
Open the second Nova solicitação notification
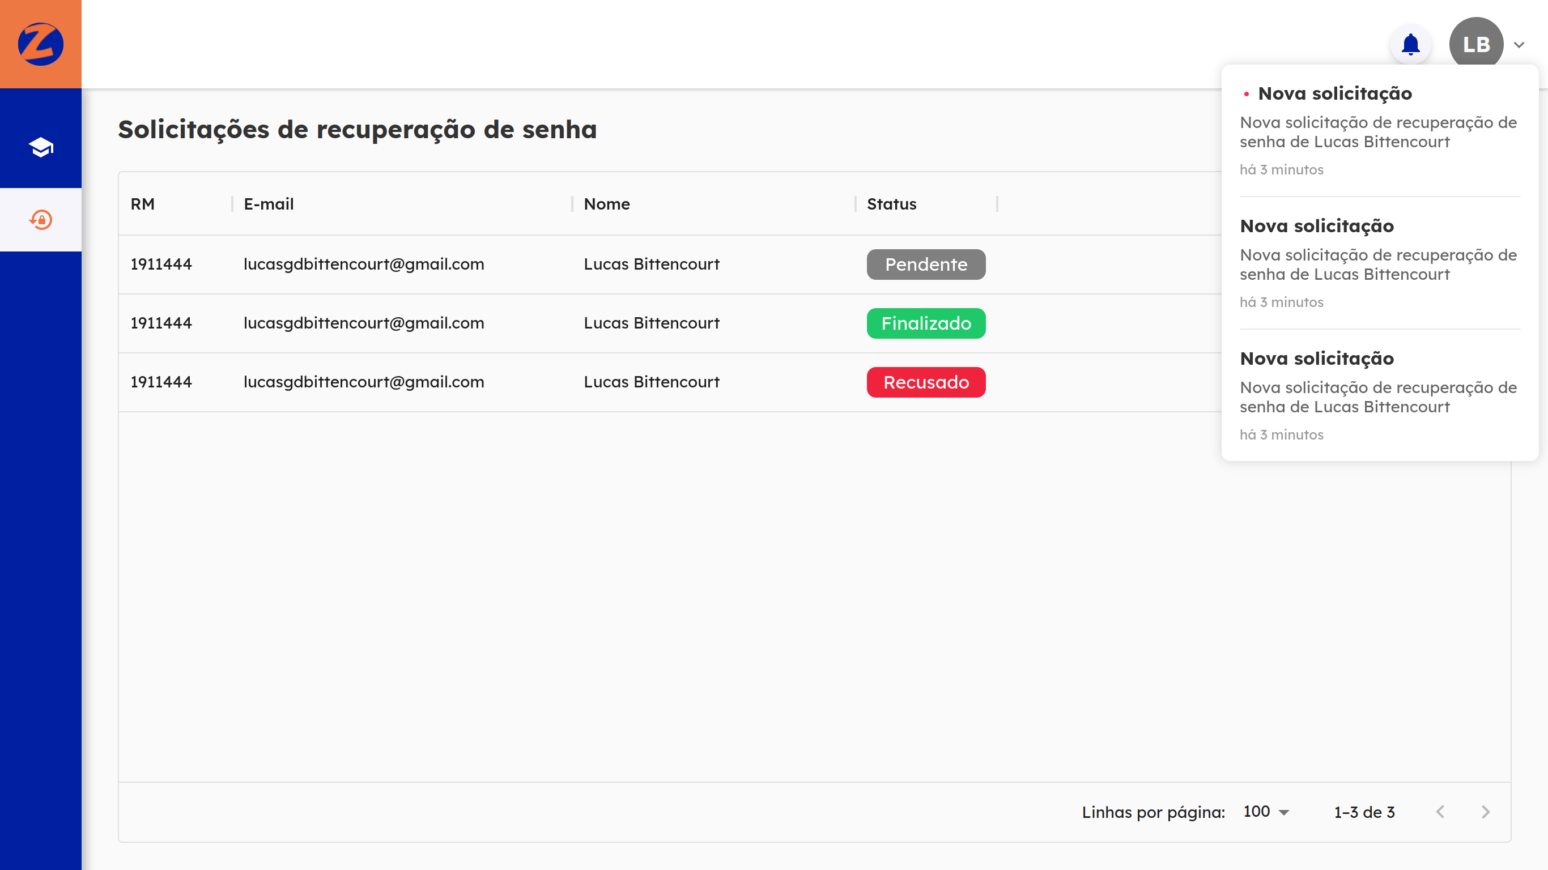pos(1379,263)
